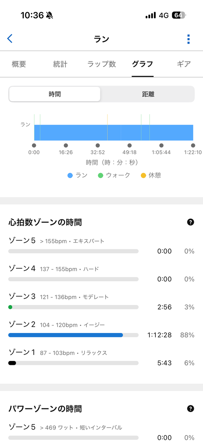Tap the ゾーン2 heart rate progress bar

(73, 335)
